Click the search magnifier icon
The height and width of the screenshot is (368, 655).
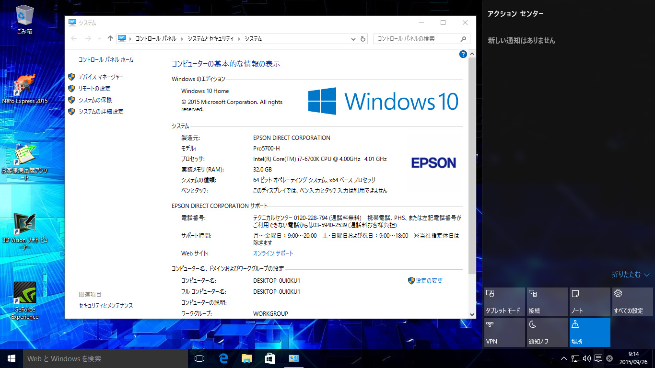[464, 39]
